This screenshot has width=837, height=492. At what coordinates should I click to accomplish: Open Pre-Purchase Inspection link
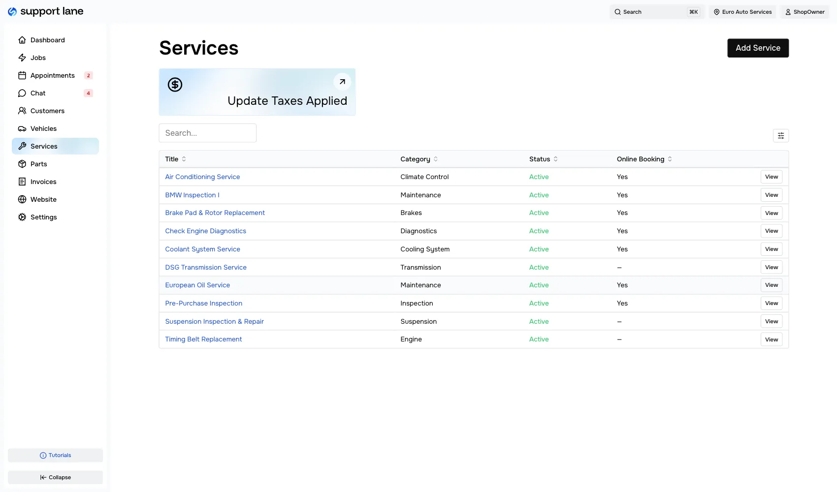coord(203,303)
